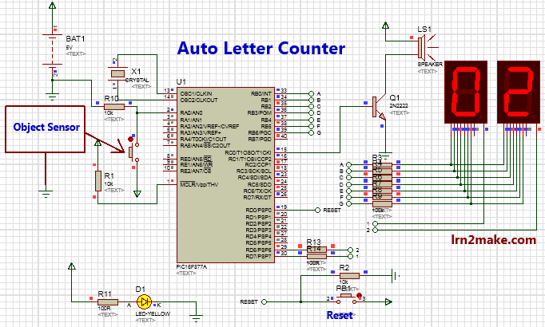This screenshot has width=545, height=327.
Task: Click input terminal A of resistor array
Action: 348,165
